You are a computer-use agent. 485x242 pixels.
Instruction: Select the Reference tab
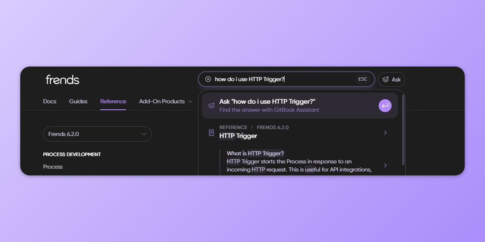tap(113, 102)
